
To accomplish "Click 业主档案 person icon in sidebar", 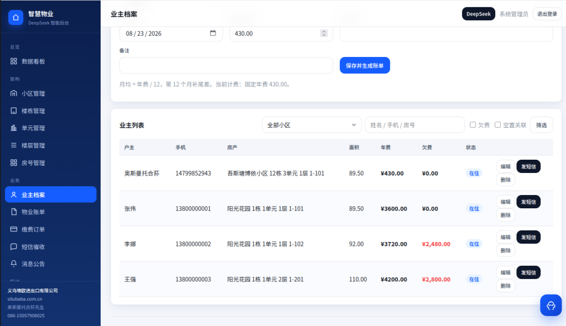I will [14, 194].
